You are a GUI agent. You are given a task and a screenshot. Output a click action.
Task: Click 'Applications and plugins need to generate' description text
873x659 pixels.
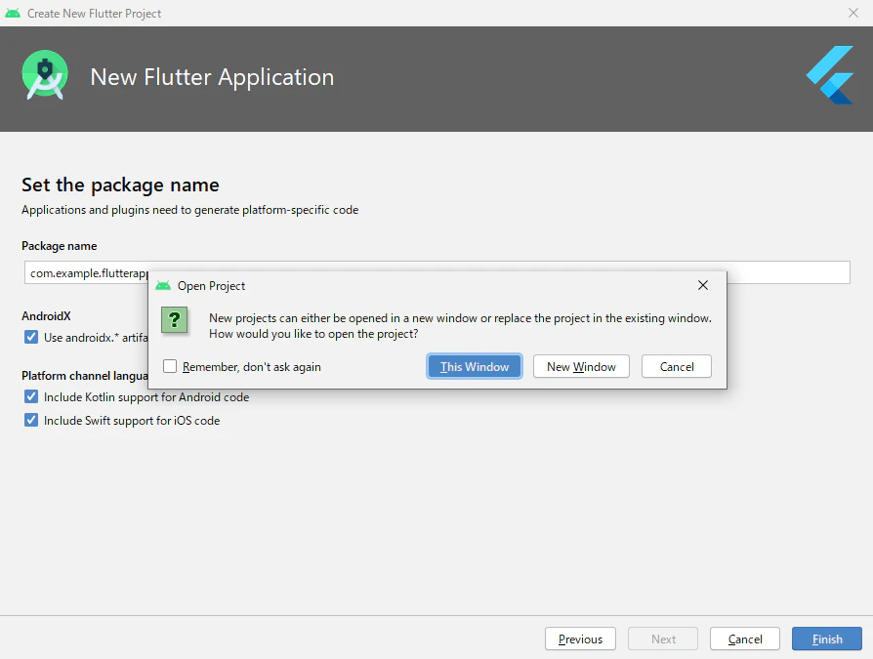[189, 210]
